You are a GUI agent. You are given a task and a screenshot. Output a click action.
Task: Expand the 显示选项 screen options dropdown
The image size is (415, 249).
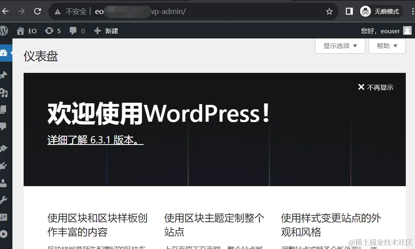[340, 46]
